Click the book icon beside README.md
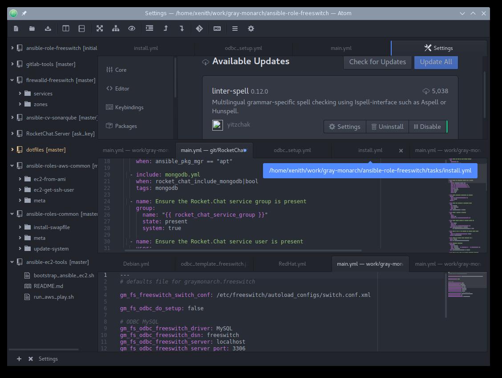This screenshot has width=502, height=378. pyautogui.click(x=28, y=286)
